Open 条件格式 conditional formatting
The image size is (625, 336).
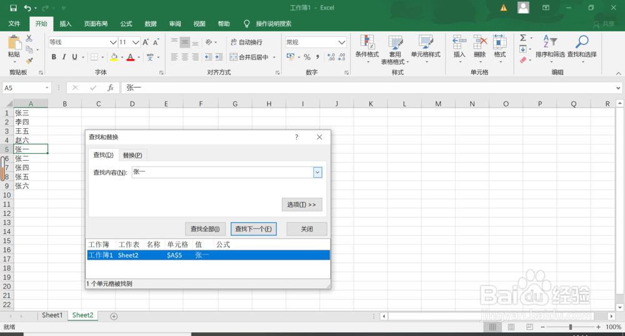point(367,49)
